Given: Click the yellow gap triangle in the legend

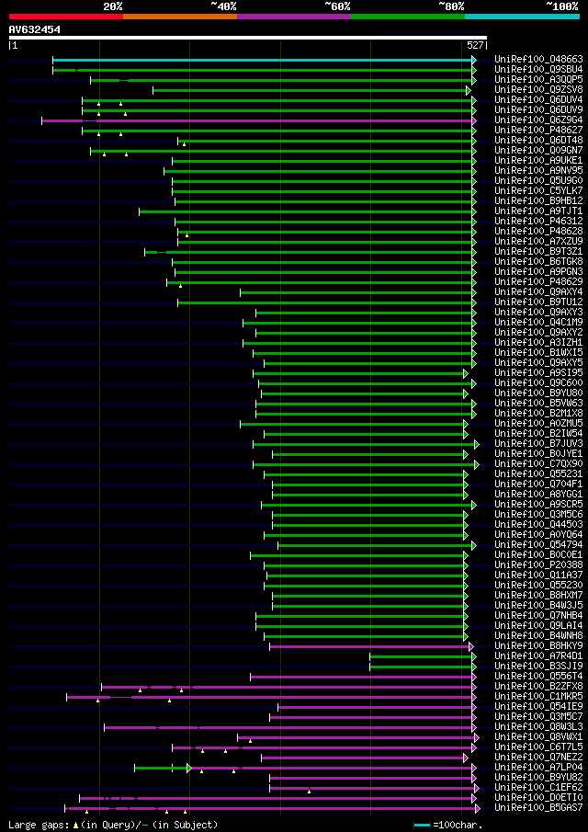Looking at the screenshot, I should click(x=76, y=825).
